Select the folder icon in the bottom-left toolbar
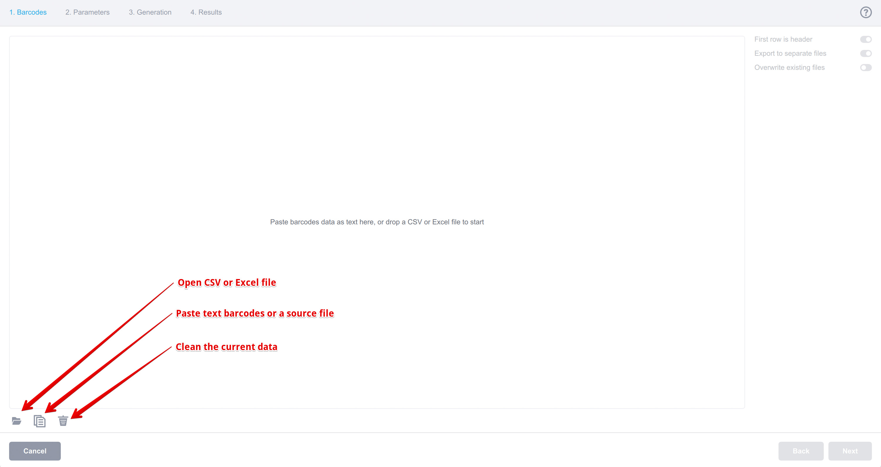Viewport: 881px width, 467px height. [16, 421]
